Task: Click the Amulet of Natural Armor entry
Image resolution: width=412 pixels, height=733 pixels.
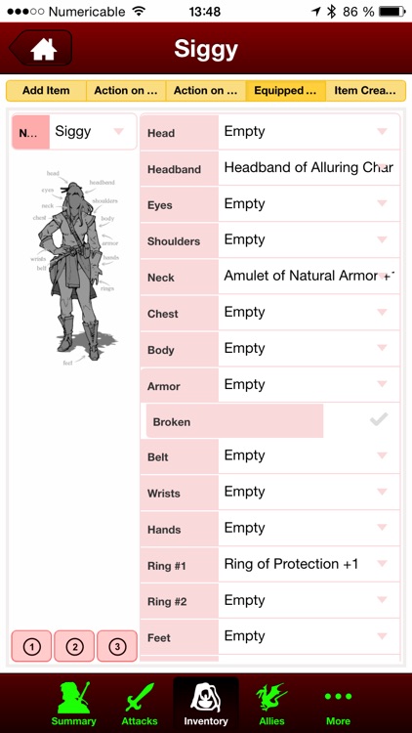Action: (309, 277)
